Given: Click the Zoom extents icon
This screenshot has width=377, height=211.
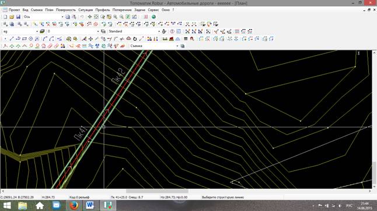Looking at the screenshot, I should (x=96, y=17).
